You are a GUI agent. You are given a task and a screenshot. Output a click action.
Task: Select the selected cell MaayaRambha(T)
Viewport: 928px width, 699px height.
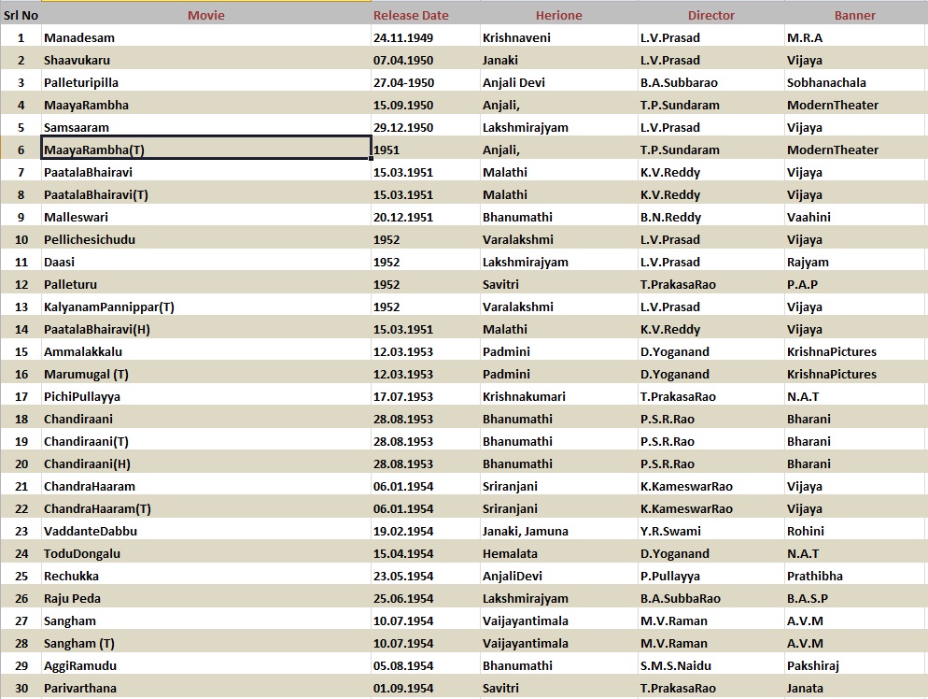tap(206, 150)
